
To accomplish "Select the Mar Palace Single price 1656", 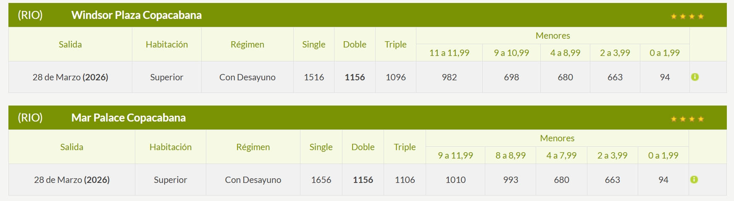I will pos(321,180).
